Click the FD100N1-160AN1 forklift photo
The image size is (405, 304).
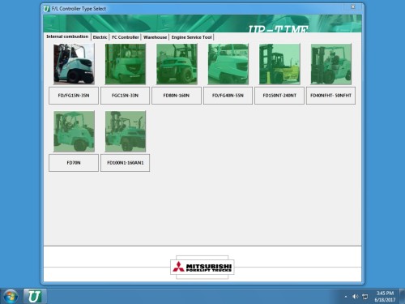[126, 131]
